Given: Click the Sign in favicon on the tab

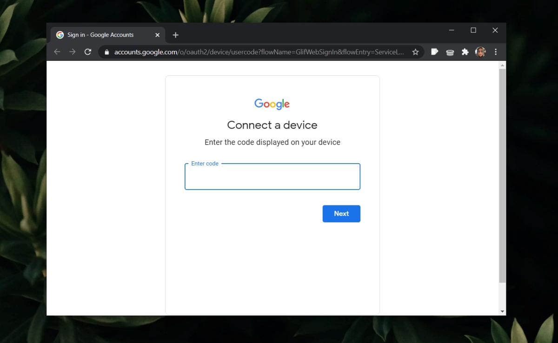Looking at the screenshot, I should tap(60, 34).
